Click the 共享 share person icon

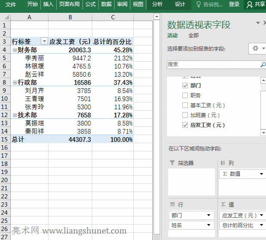click(249, 4)
